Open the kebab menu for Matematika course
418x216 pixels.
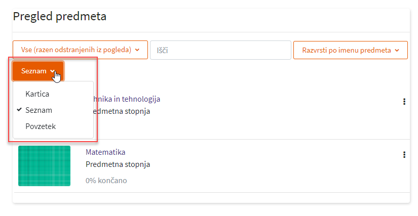tap(404, 155)
